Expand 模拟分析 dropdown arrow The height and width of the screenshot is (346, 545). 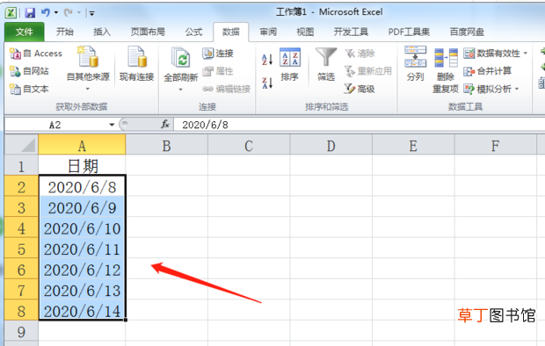(x=517, y=90)
